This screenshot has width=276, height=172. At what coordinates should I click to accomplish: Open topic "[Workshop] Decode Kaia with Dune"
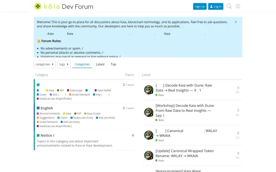pyautogui.click(x=185, y=111)
